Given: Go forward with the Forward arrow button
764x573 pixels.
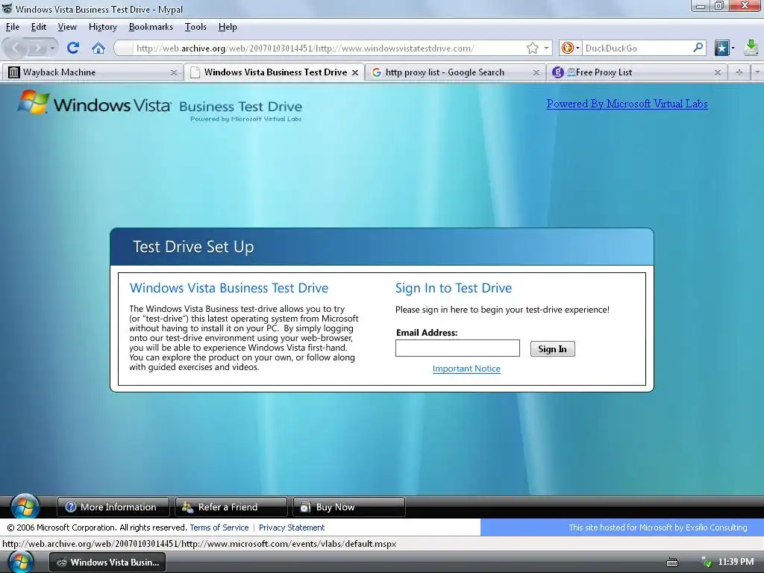Looking at the screenshot, I should point(37,48).
